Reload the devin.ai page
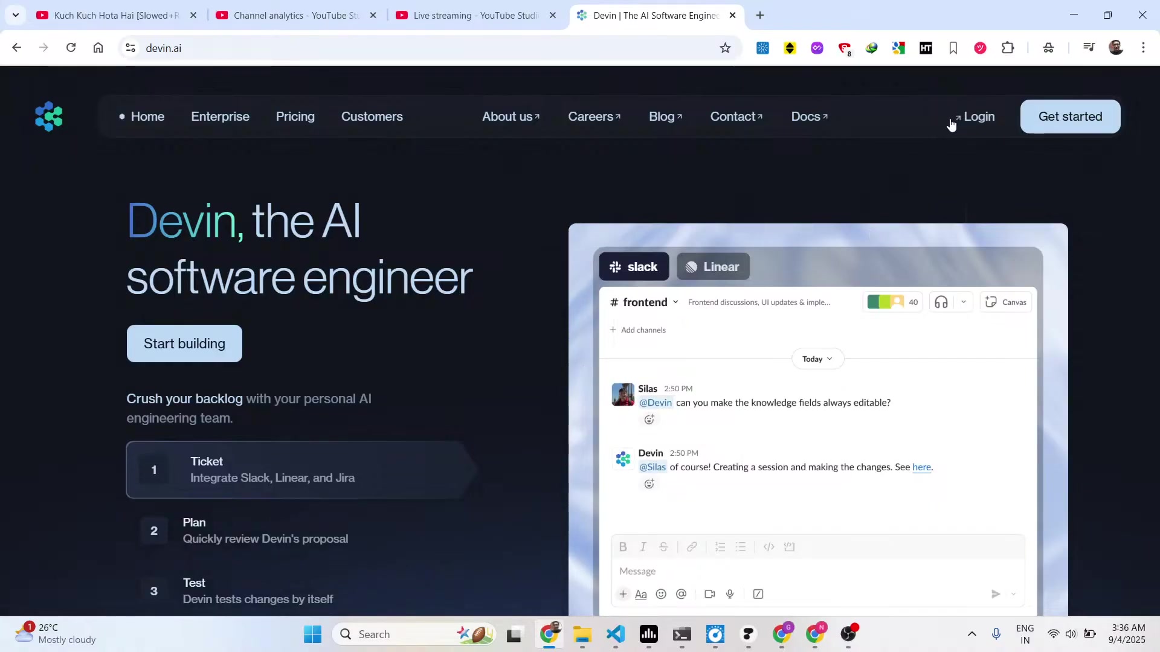 pos(71,48)
